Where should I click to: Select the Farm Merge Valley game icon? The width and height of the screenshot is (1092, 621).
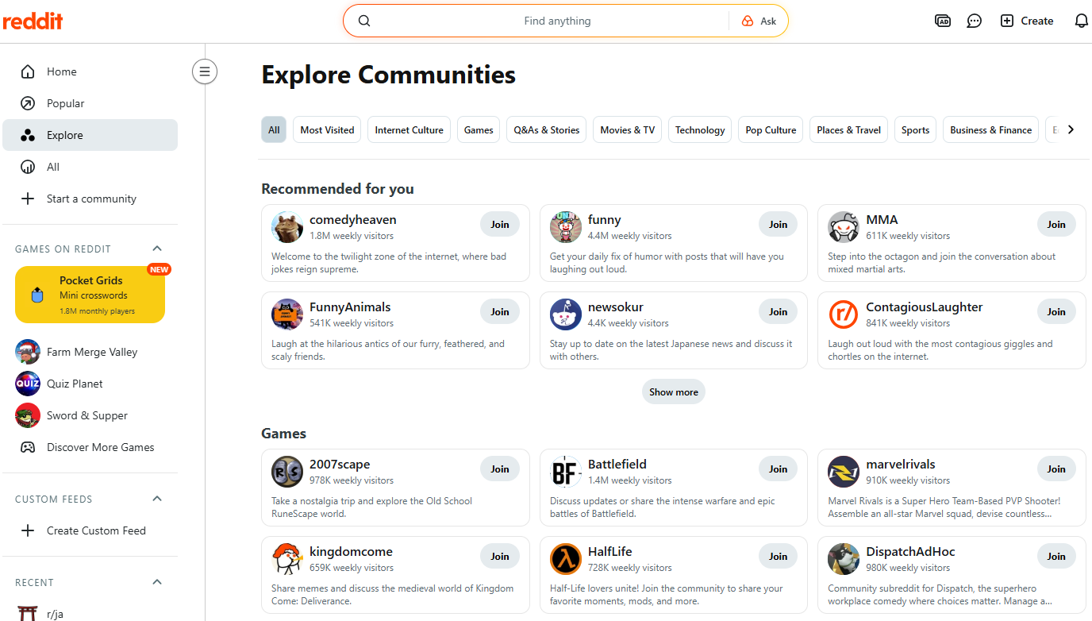click(x=28, y=352)
